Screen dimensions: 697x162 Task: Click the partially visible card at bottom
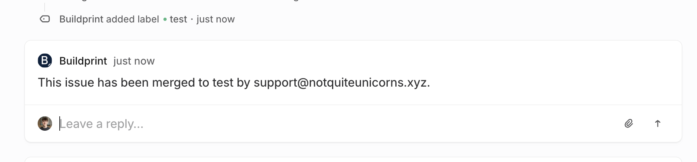pyautogui.click(x=353, y=159)
